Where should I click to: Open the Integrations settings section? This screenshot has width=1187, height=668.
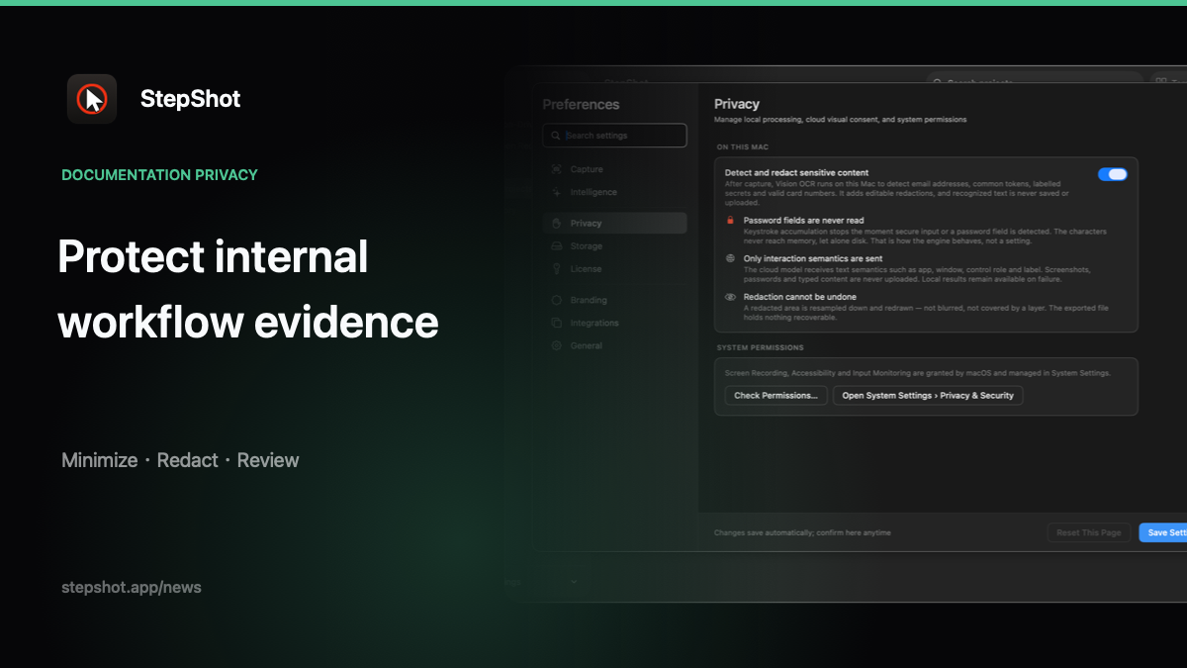coord(614,323)
